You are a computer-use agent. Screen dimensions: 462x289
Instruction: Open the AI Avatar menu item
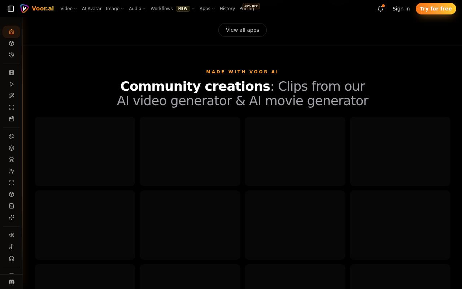click(x=92, y=9)
